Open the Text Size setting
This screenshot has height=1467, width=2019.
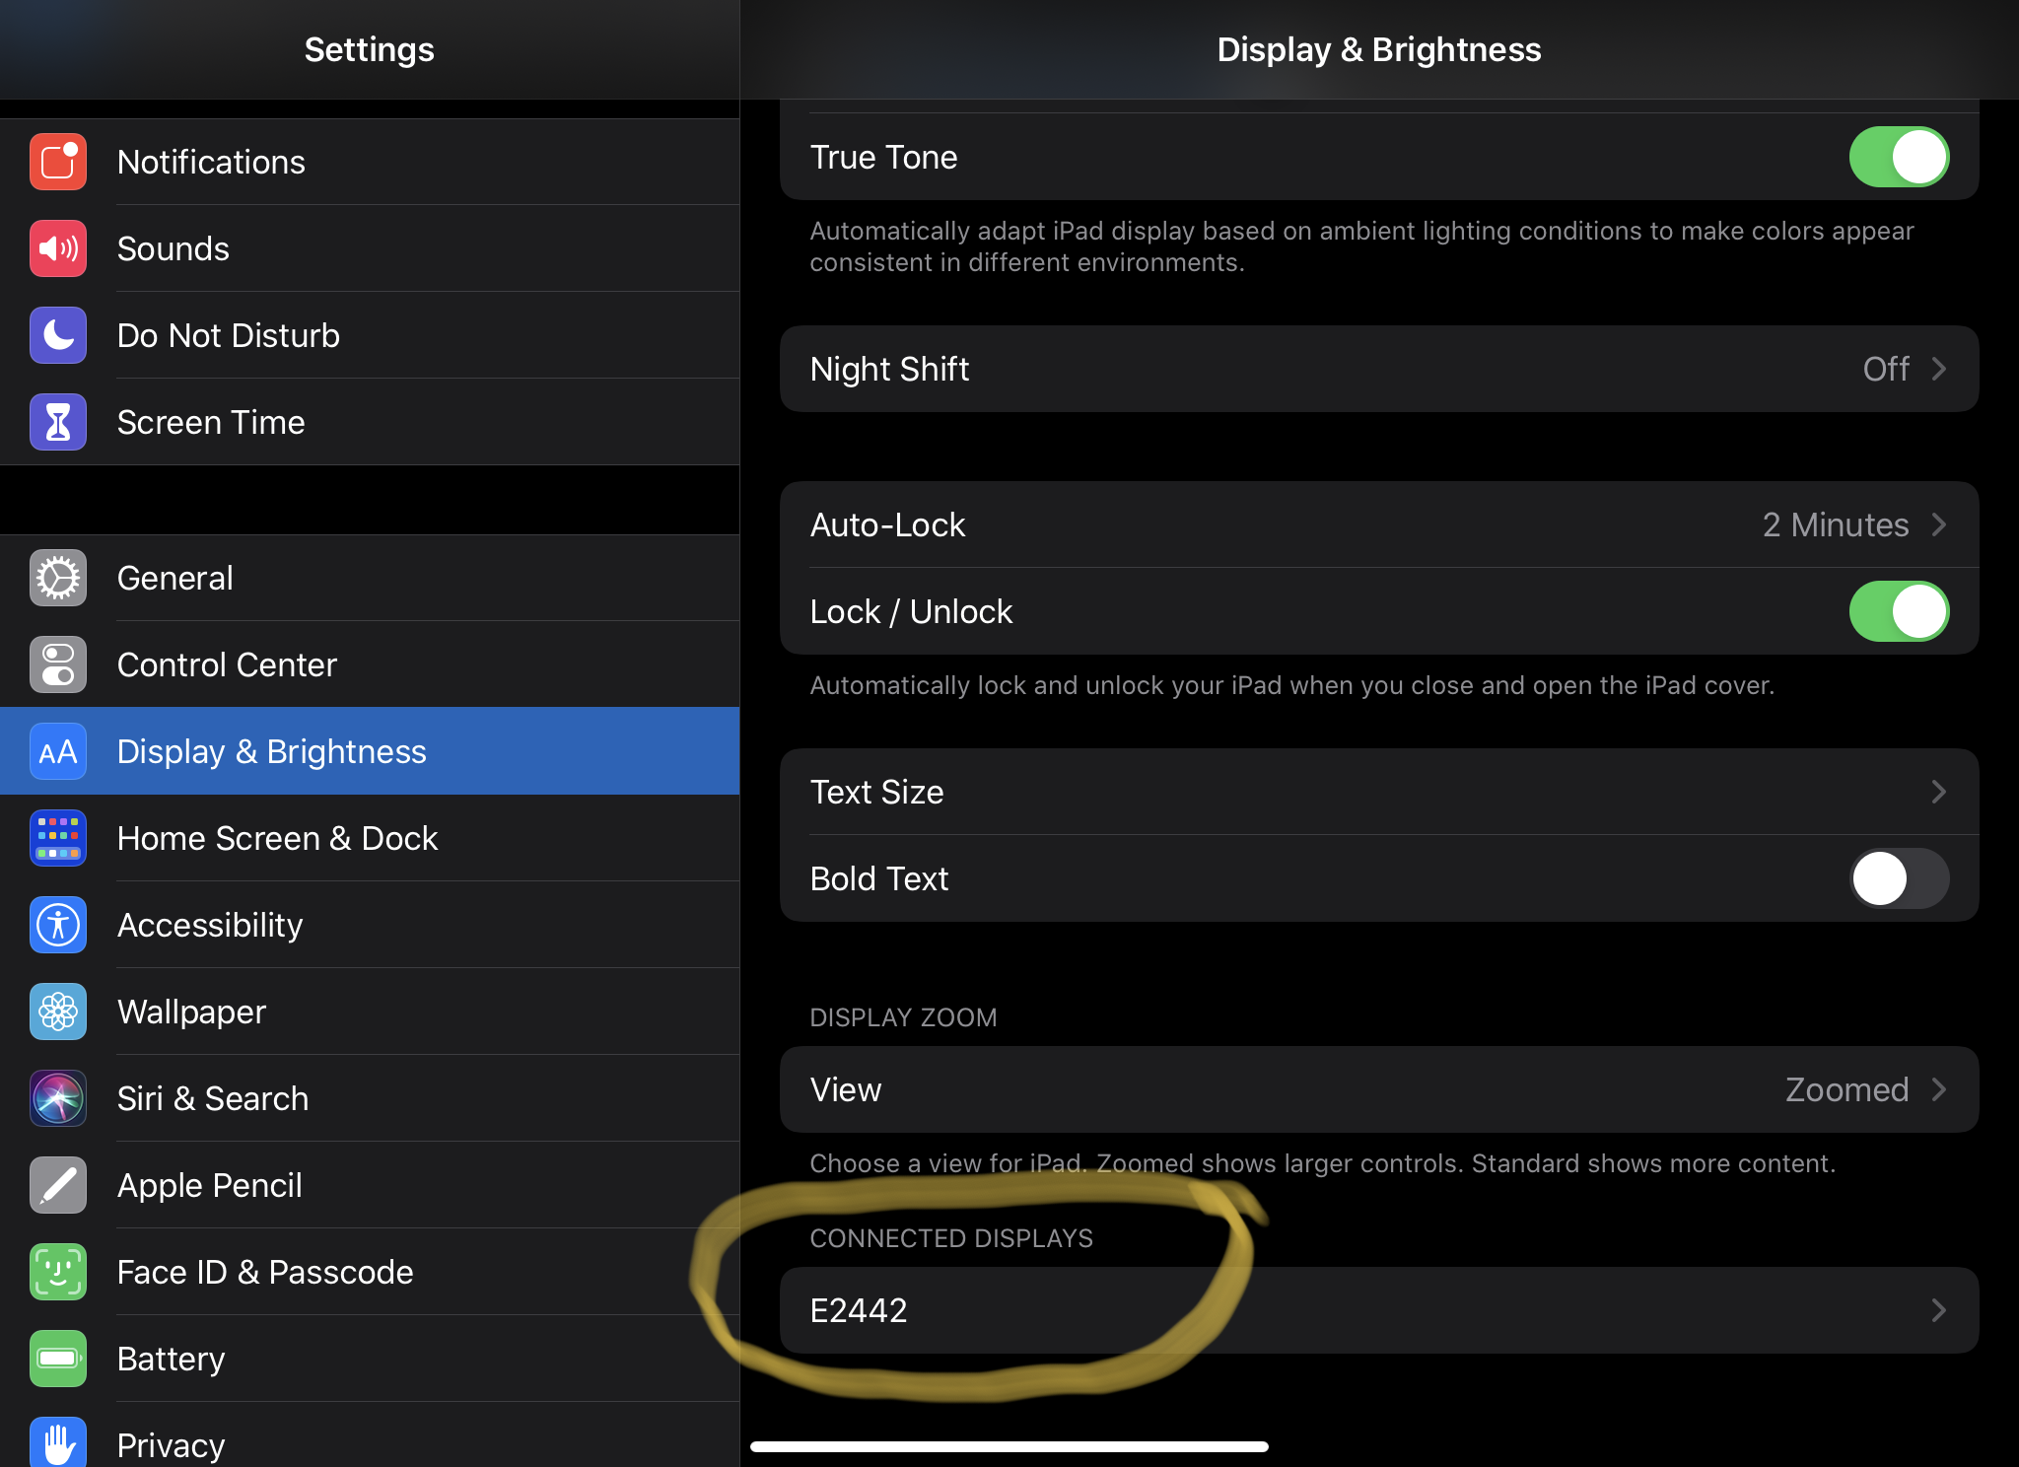[x=1378, y=792]
